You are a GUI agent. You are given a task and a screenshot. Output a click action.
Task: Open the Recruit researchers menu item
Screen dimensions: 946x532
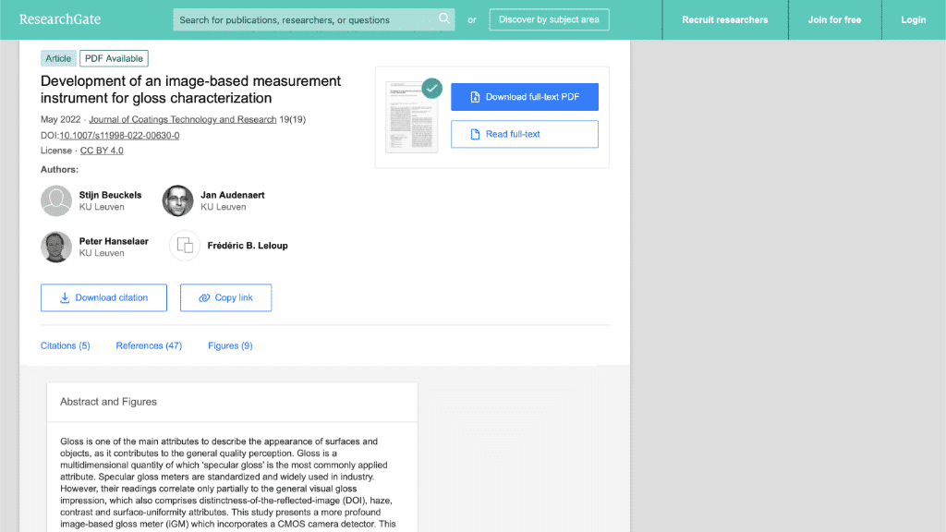[724, 19]
